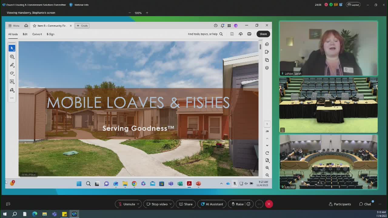Click the closed captions icon bottom left
This screenshot has height=218, width=388.
[8, 204]
